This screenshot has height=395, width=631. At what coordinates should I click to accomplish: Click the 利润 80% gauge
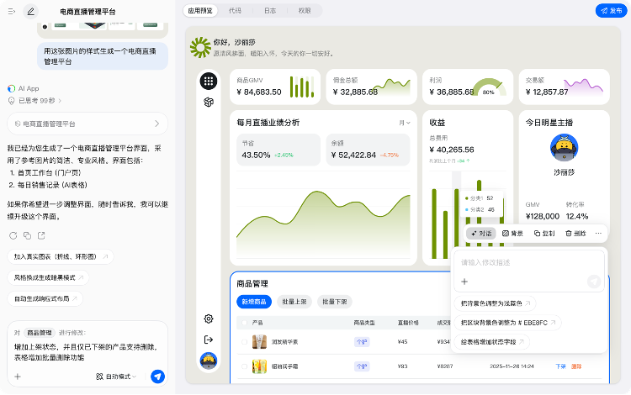pyautogui.click(x=489, y=87)
